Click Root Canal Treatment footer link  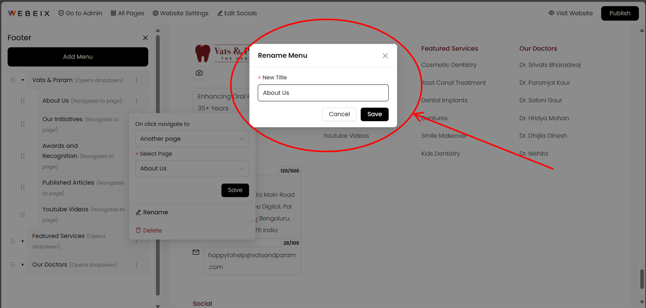(x=454, y=83)
